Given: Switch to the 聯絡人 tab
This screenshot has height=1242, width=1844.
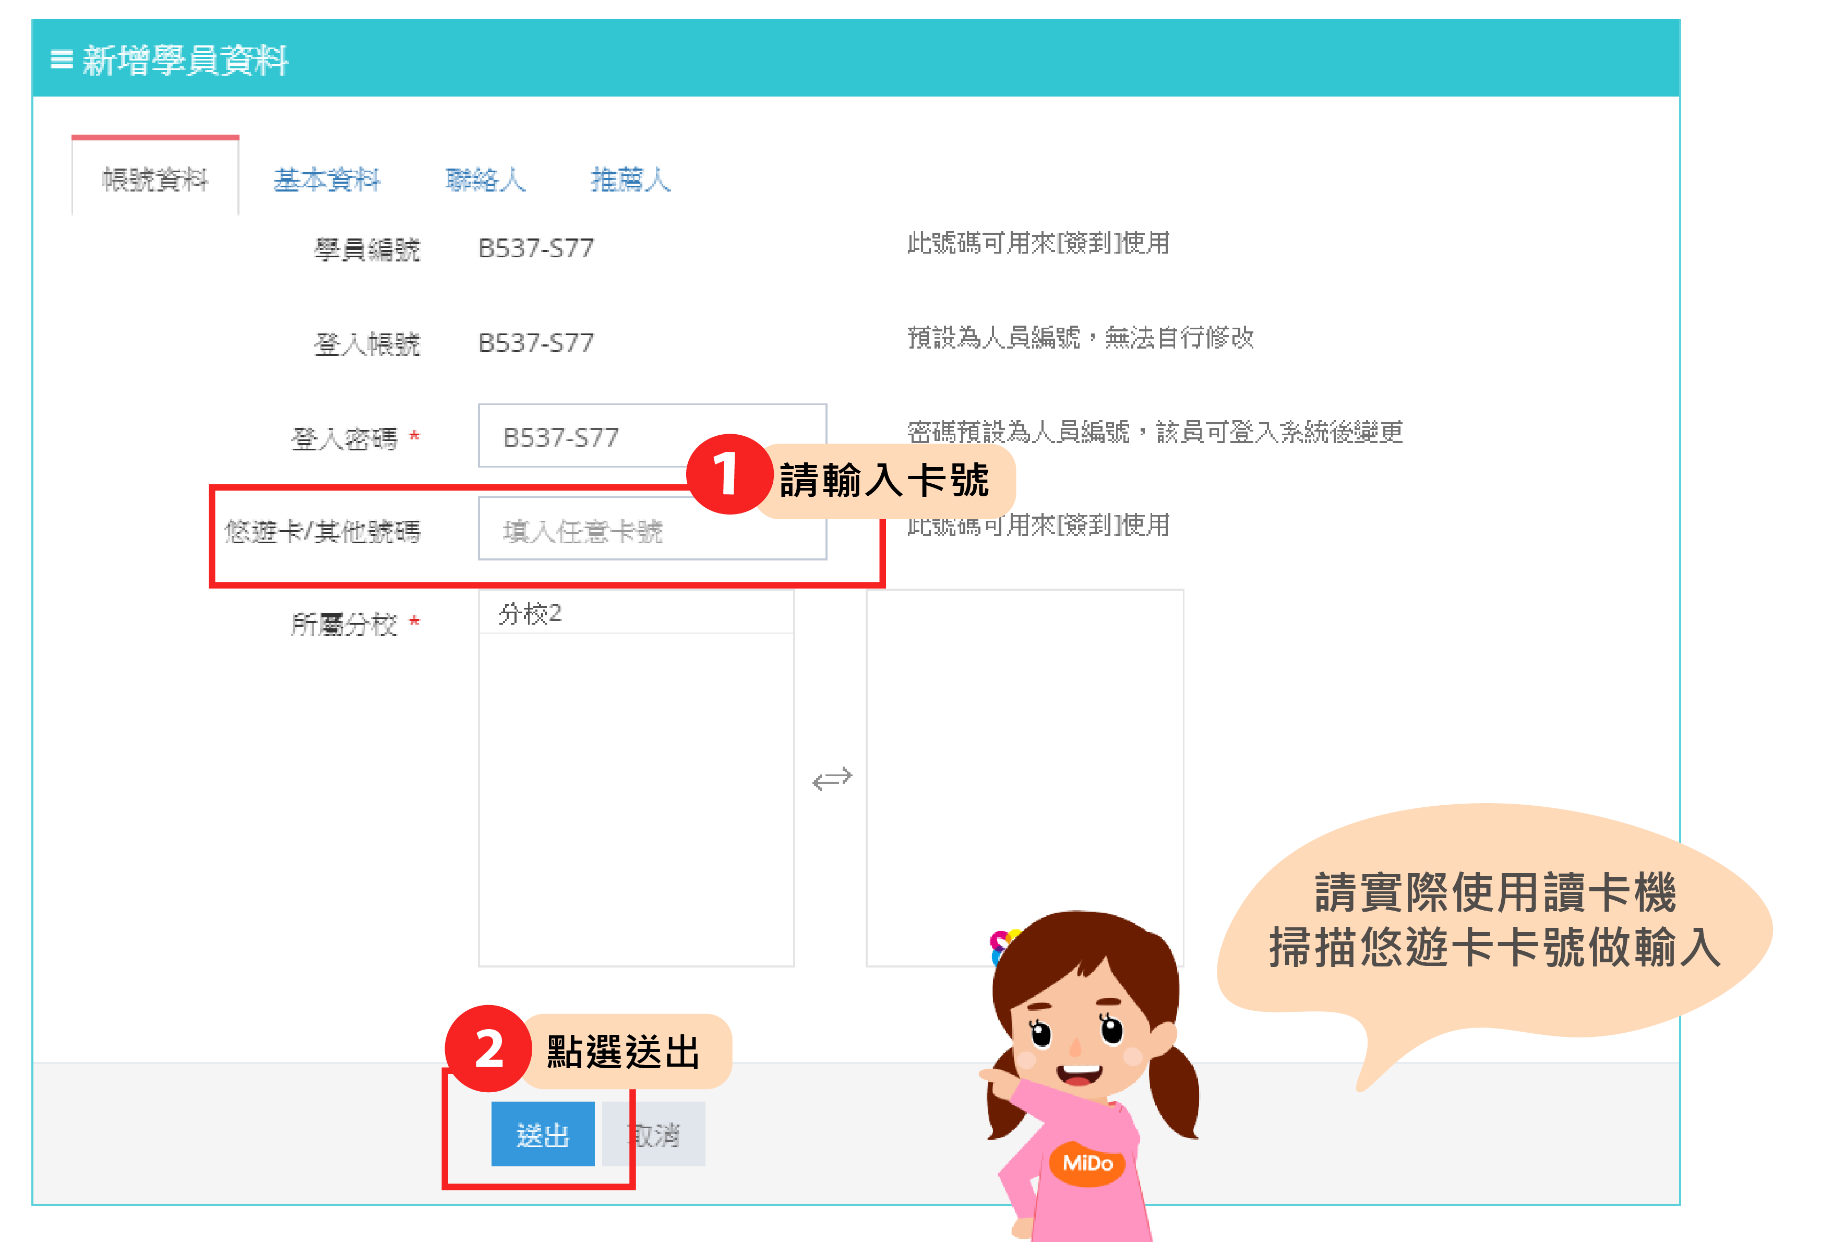Looking at the screenshot, I should pos(485,180).
